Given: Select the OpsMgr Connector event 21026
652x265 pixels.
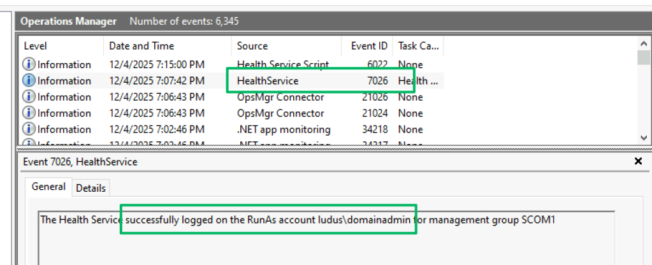Looking at the screenshot, I should tap(280, 97).
